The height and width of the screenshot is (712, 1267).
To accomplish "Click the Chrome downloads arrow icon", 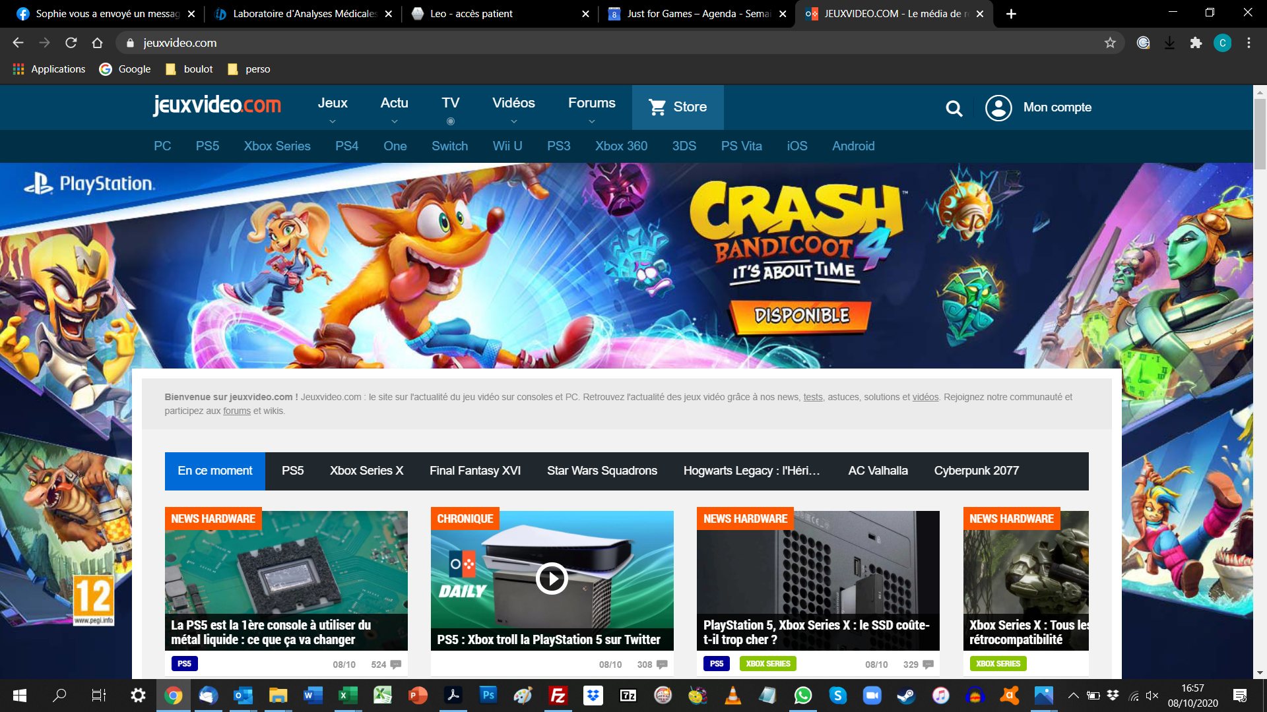I will [x=1169, y=43].
